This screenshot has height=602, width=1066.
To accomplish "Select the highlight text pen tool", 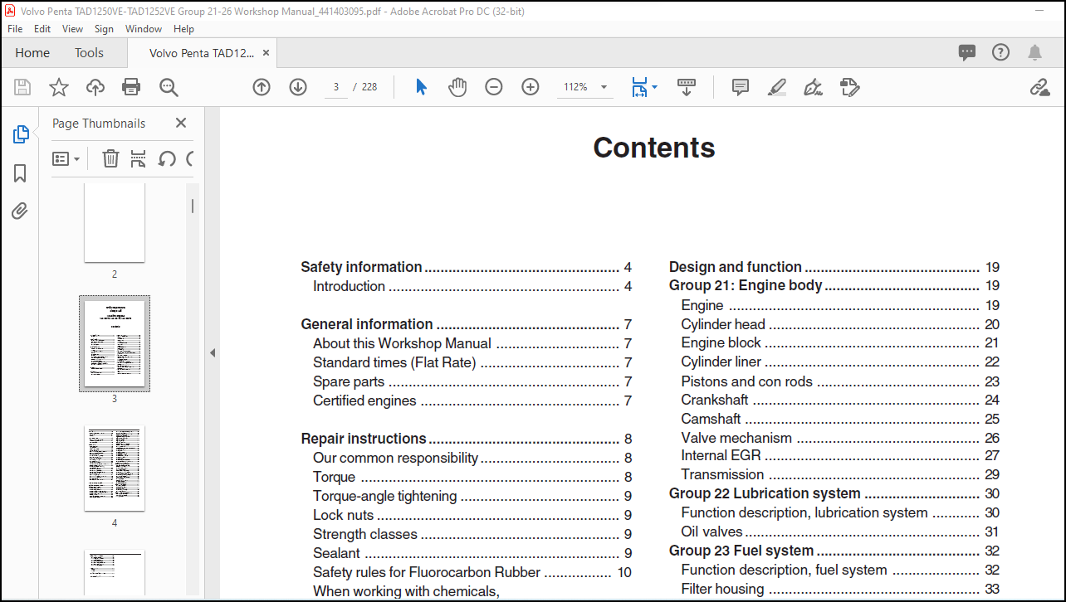I will [x=777, y=87].
